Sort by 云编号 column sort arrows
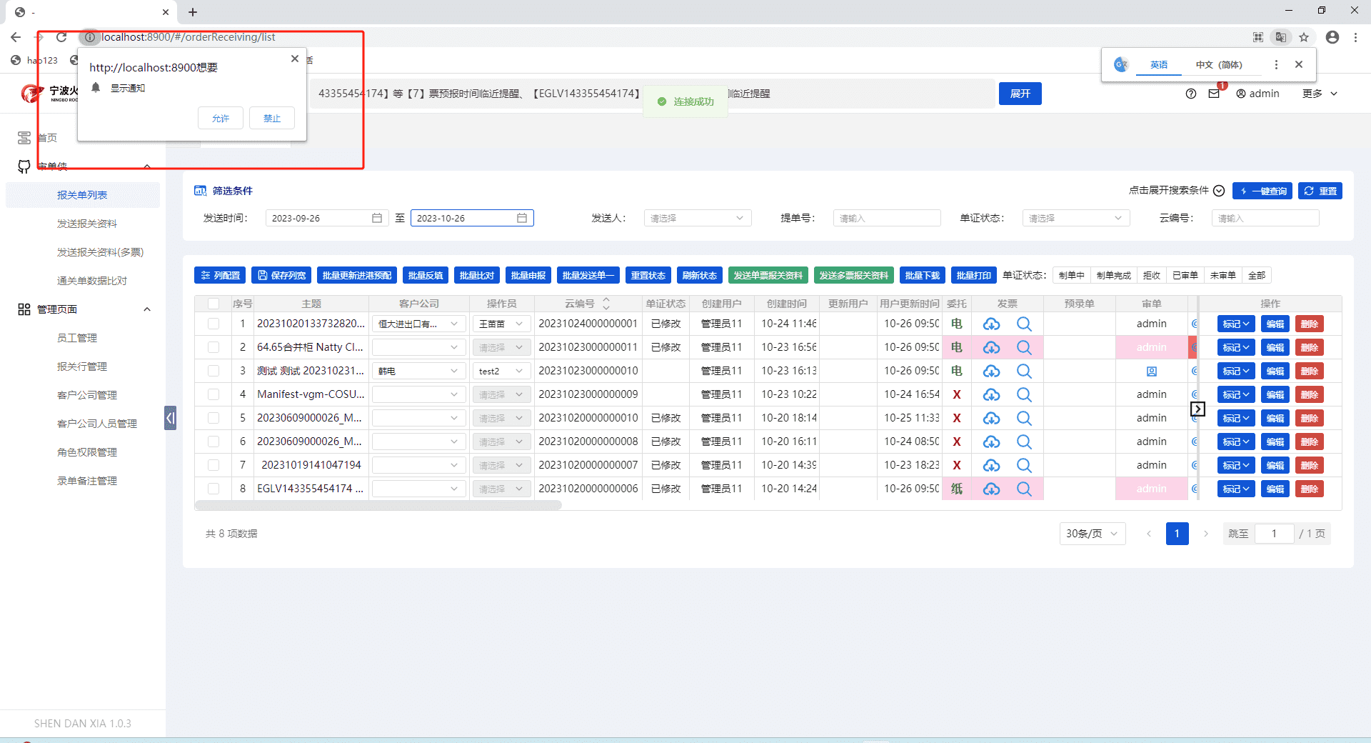 point(606,304)
